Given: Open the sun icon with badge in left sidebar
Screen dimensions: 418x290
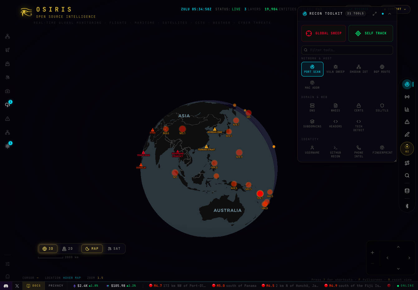Looking at the screenshot, I should click(x=7, y=146).
